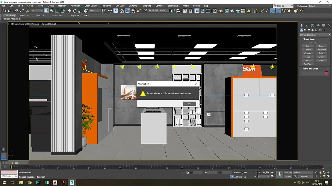
Task: Click the Teapot primitive button
Action: pos(308,61)
